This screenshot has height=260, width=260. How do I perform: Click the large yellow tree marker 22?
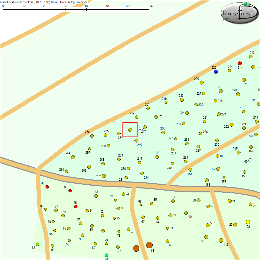(x=248, y=222)
